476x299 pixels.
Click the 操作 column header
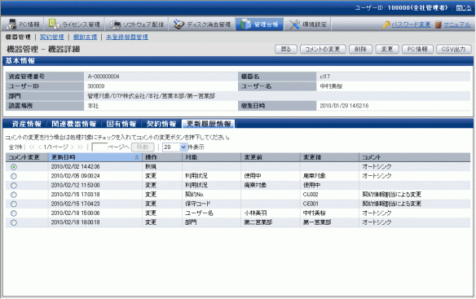tap(162, 157)
